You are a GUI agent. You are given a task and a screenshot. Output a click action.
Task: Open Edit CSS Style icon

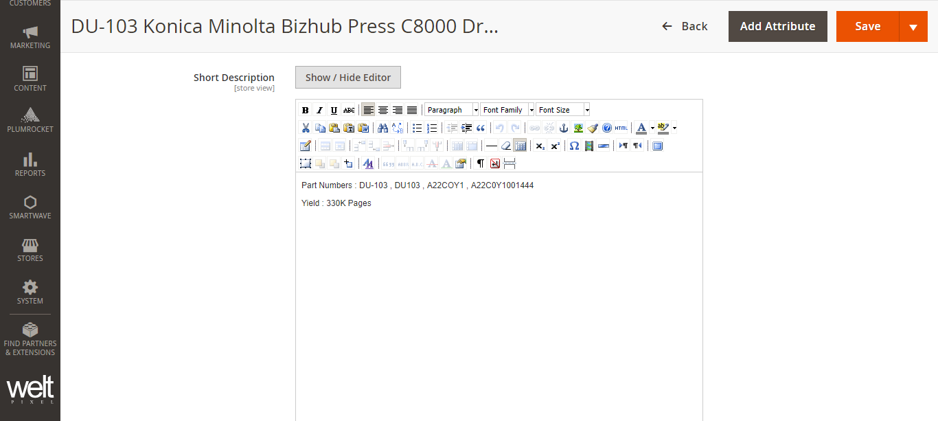click(368, 163)
